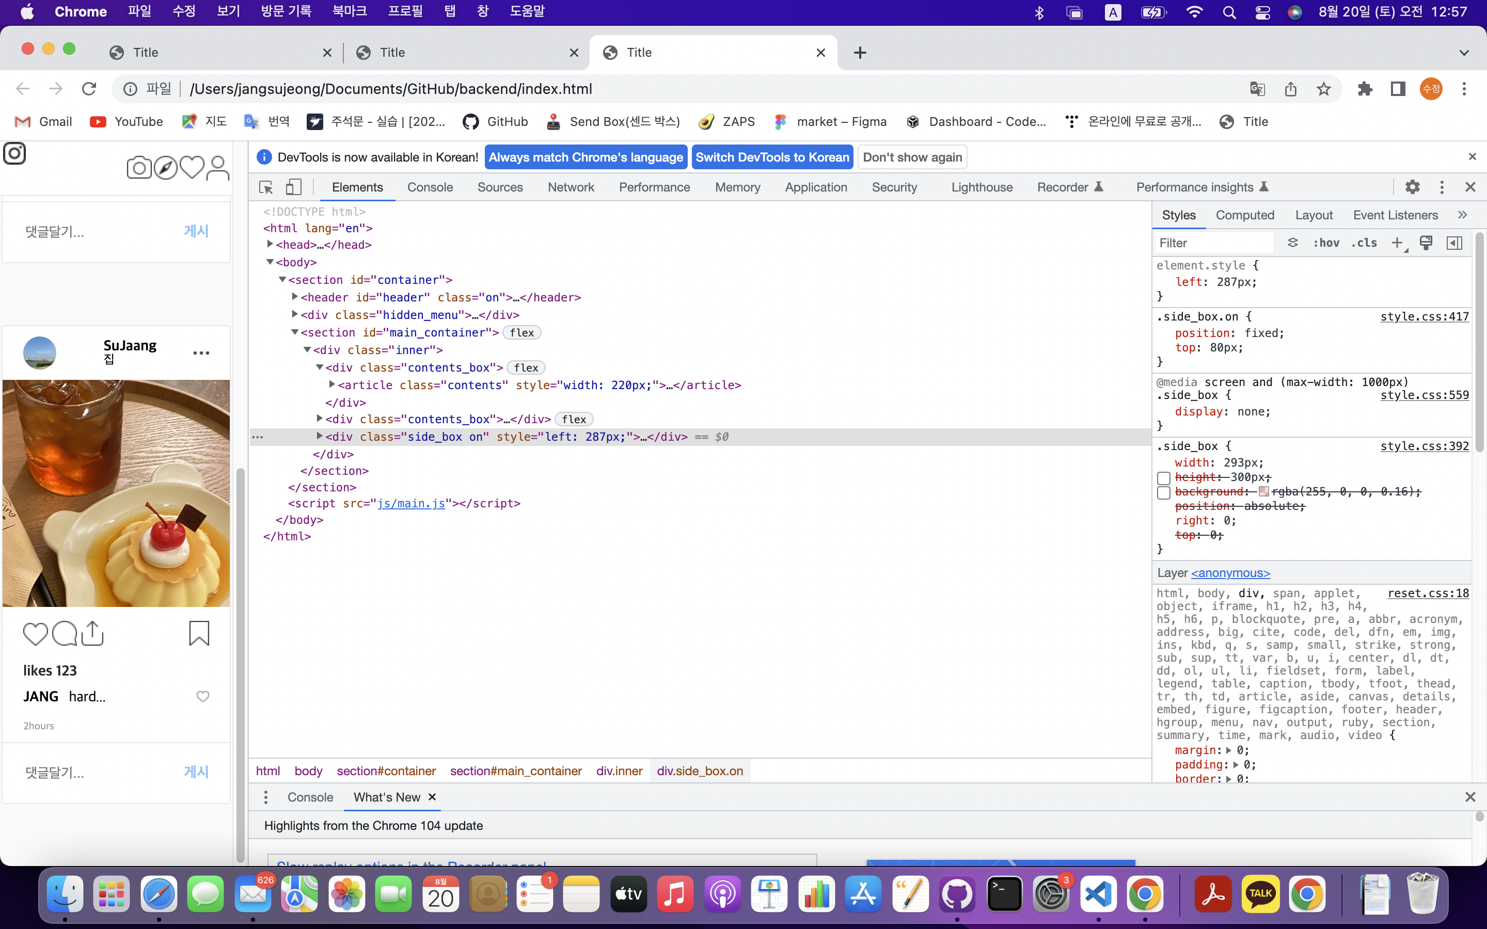Click the compass explore icon in header
The height and width of the screenshot is (929, 1487).
(165, 167)
